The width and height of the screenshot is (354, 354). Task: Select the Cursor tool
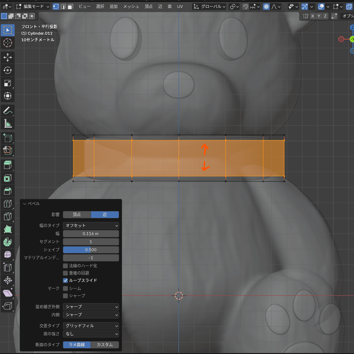click(x=8, y=43)
